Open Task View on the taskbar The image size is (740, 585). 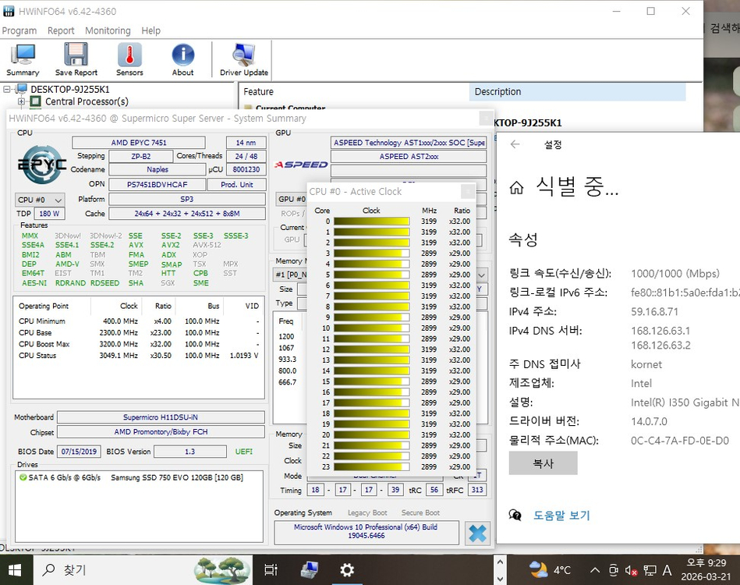(x=271, y=570)
